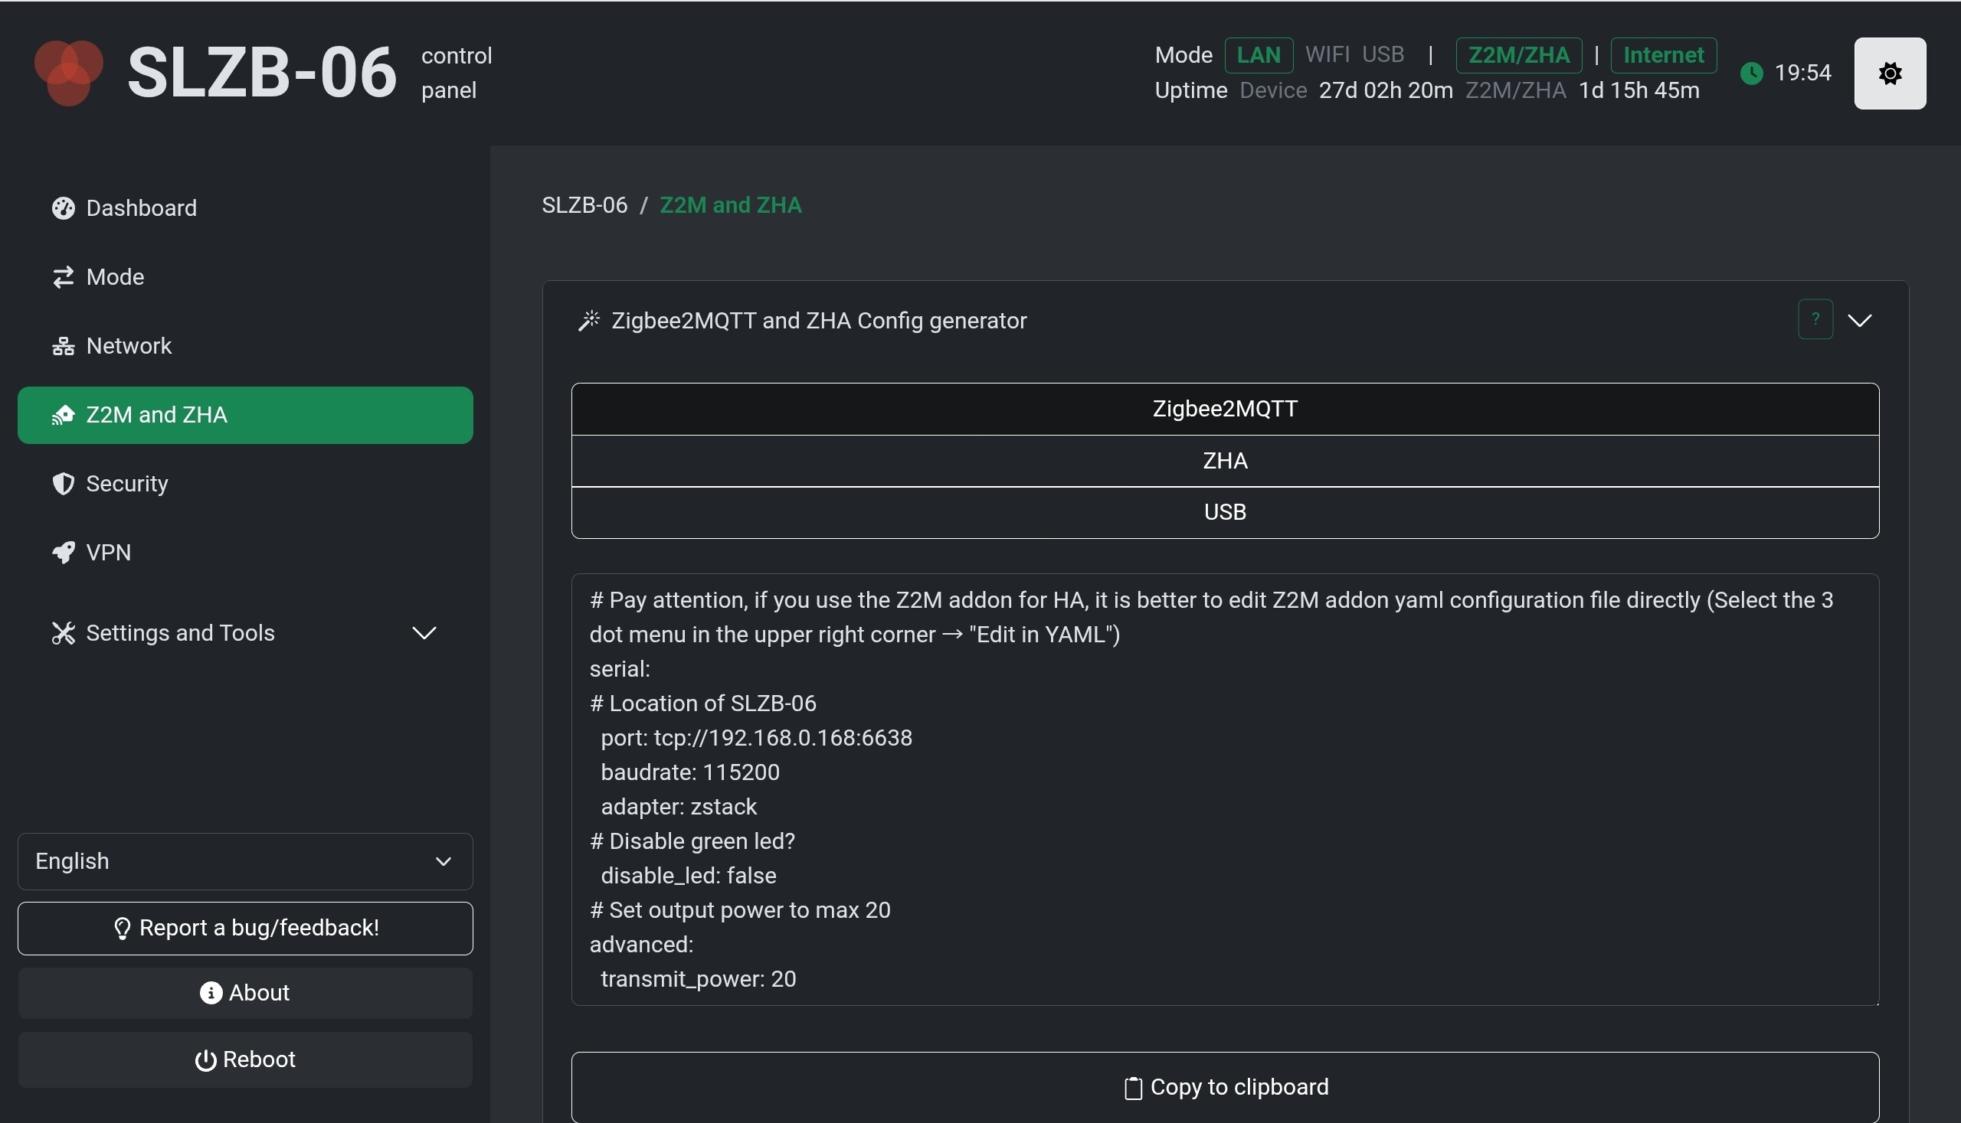1961x1123 pixels.
Task: Click inside the YAML config text area
Action: (x=1225, y=788)
